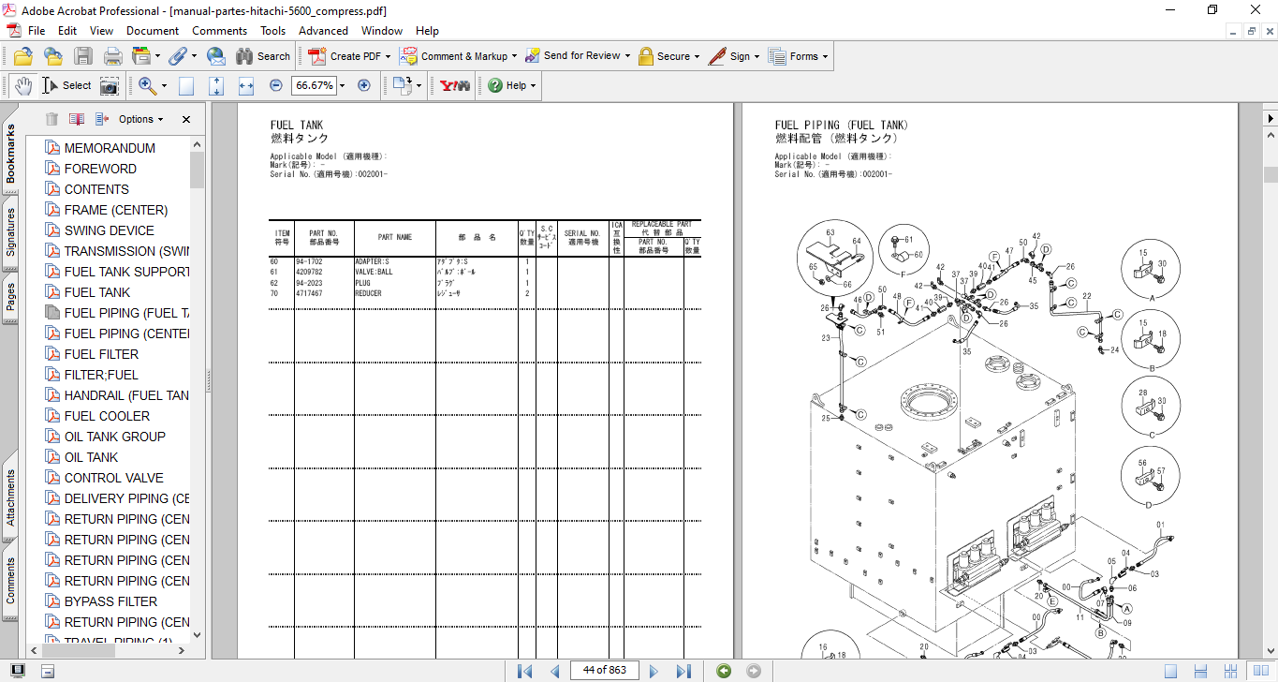
Task: Open the bookmarks Options dropdown
Action: pyautogui.click(x=140, y=119)
